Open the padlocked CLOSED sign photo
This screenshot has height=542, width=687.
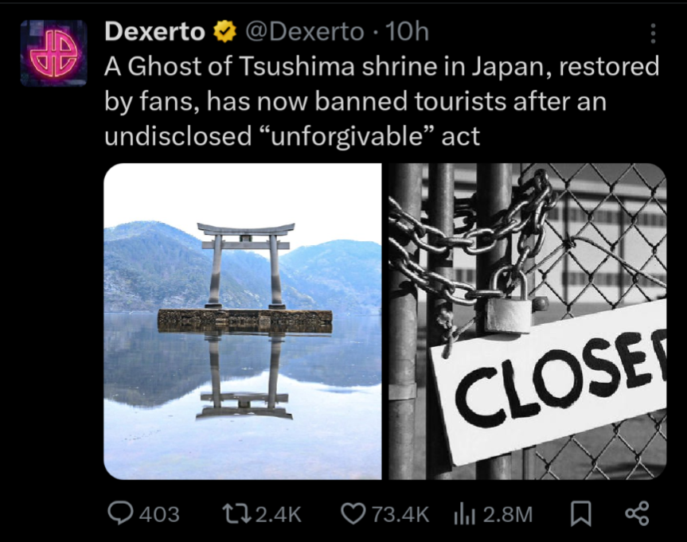pos(528,322)
